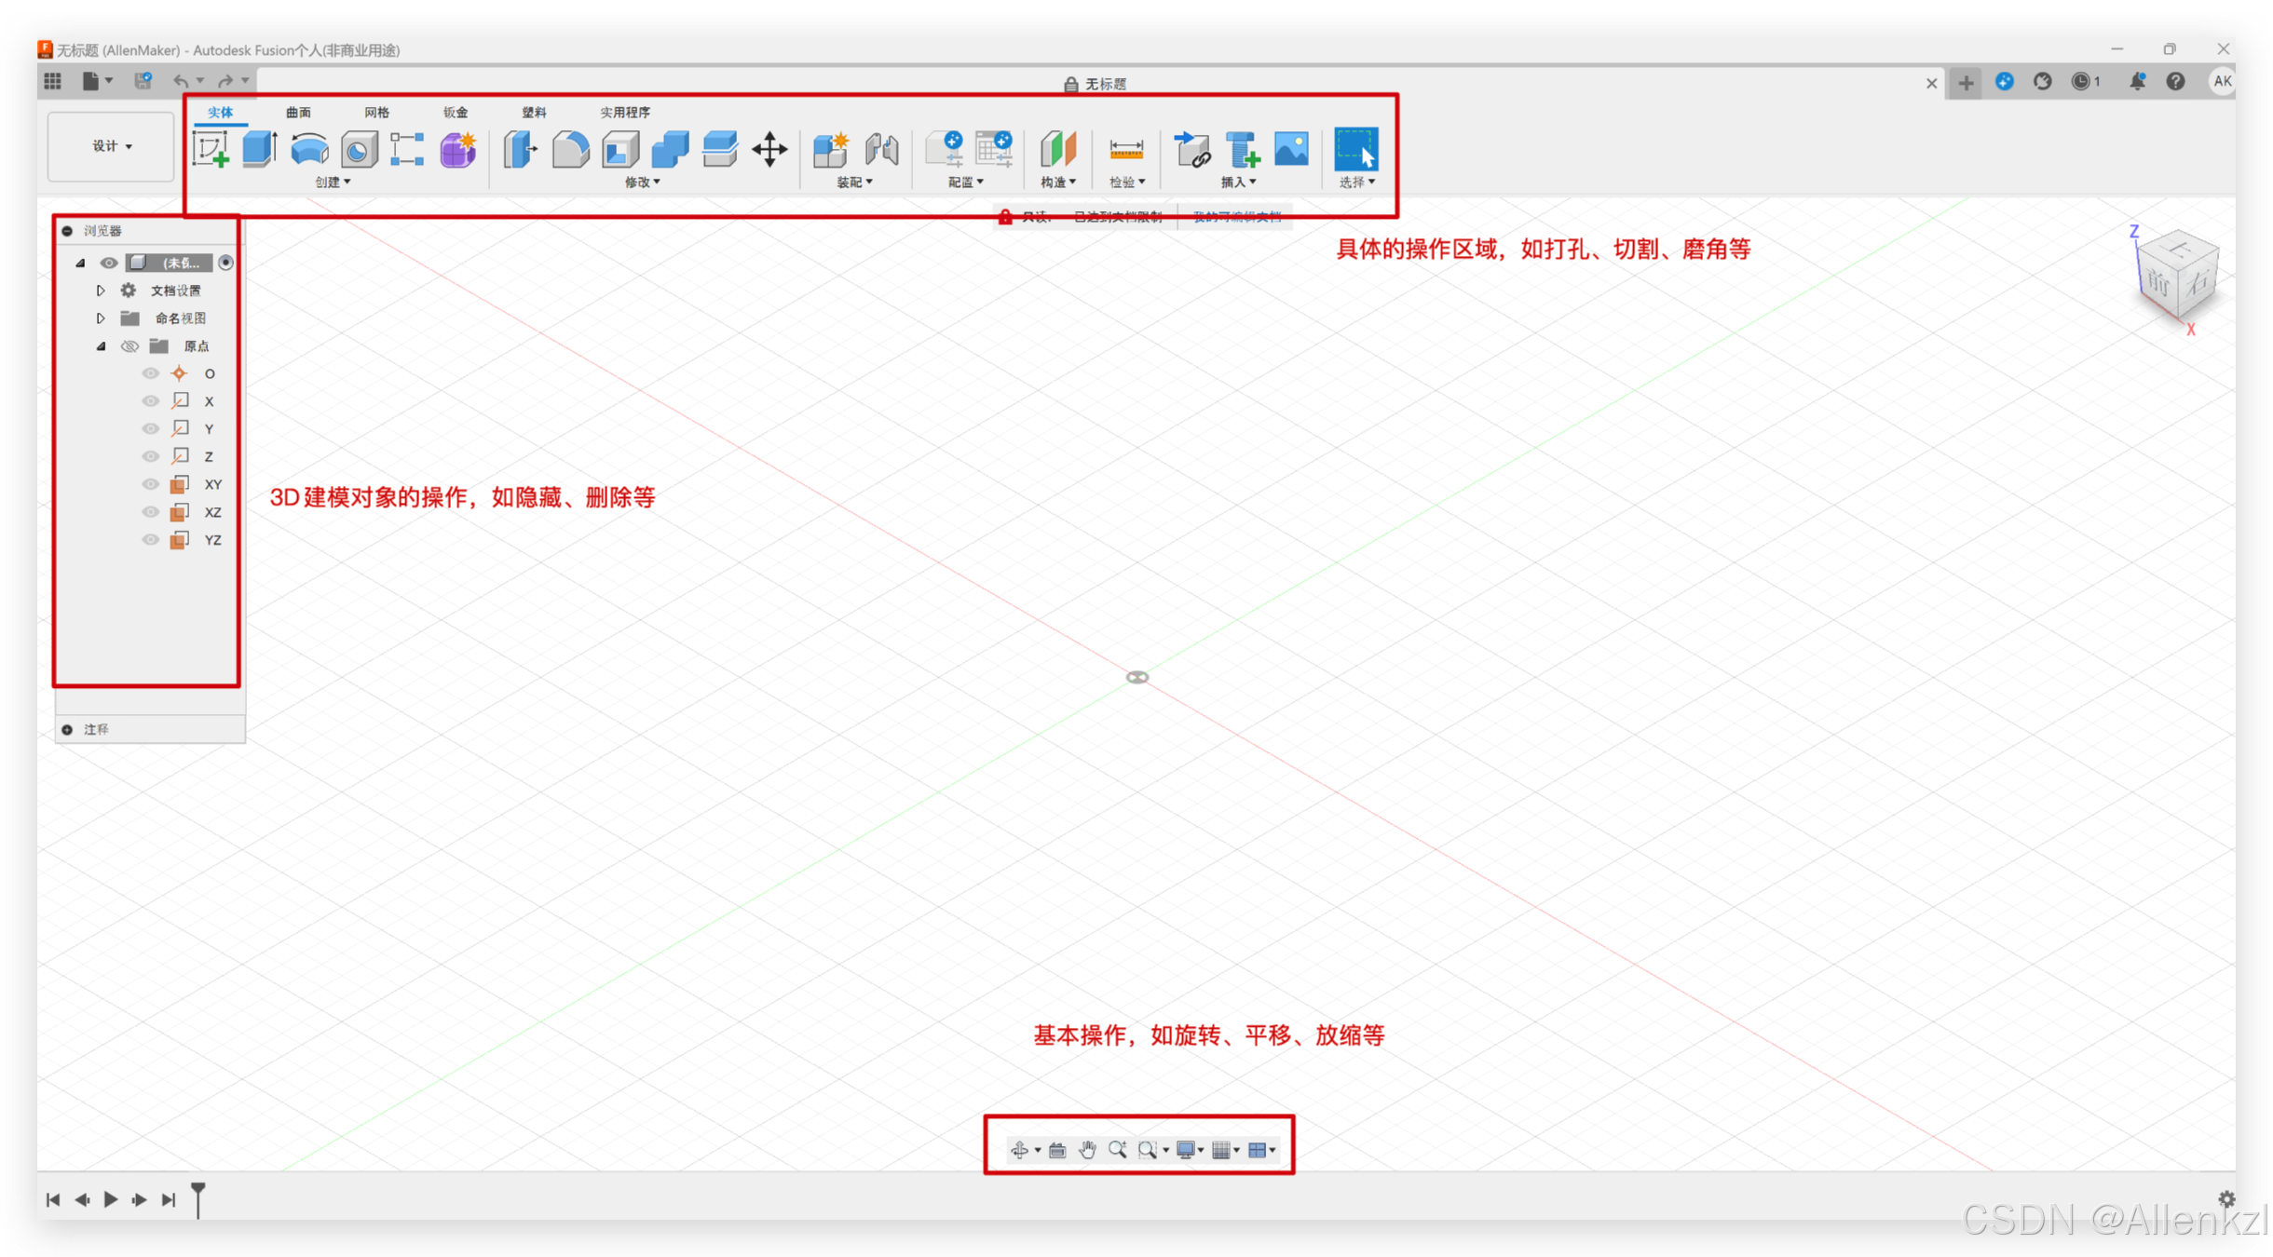Show the 原点 origin folder
The width and height of the screenshot is (2273, 1257).
point(129,346)
